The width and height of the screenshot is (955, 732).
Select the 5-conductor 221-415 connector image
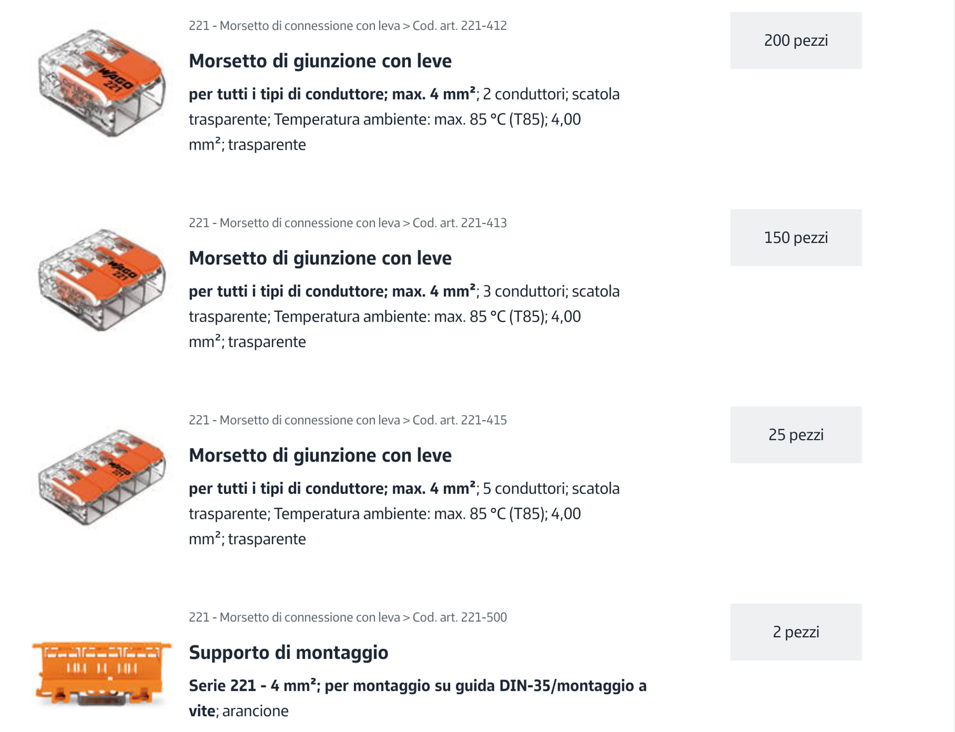[102, 477]
